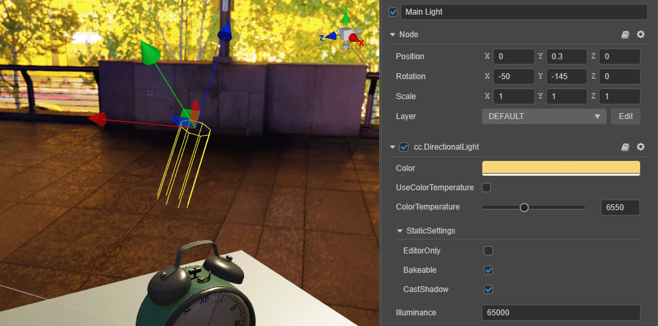The width and height of the screenshot is (658, 326).
Task: Click the Position Y field showing 0.3
Action: tap(566, 57)
